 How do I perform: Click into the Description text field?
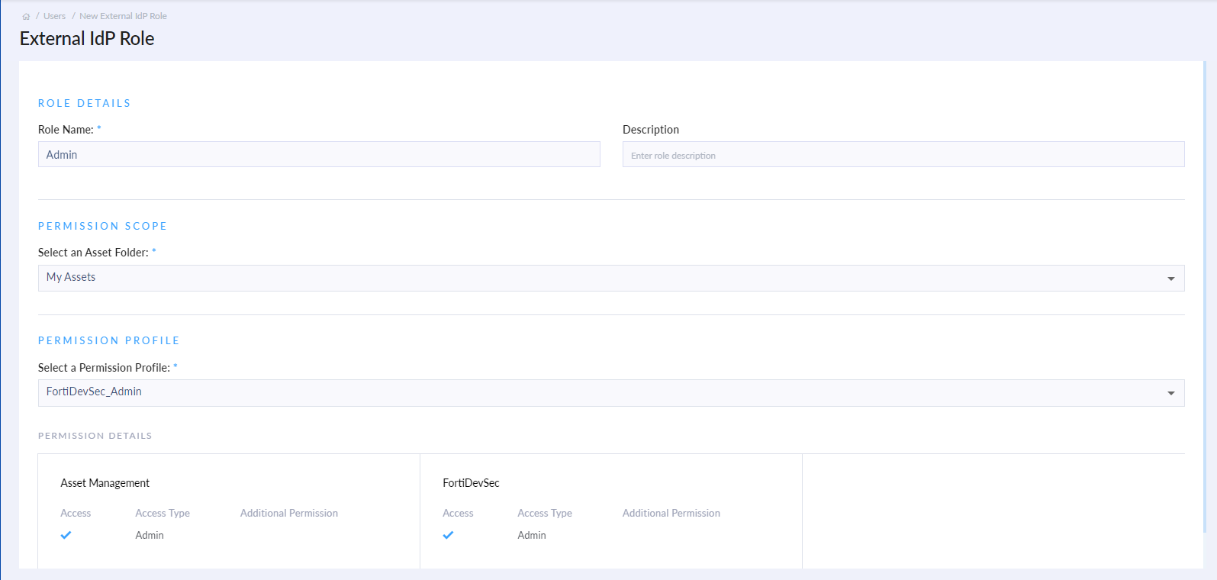[903, 154]
